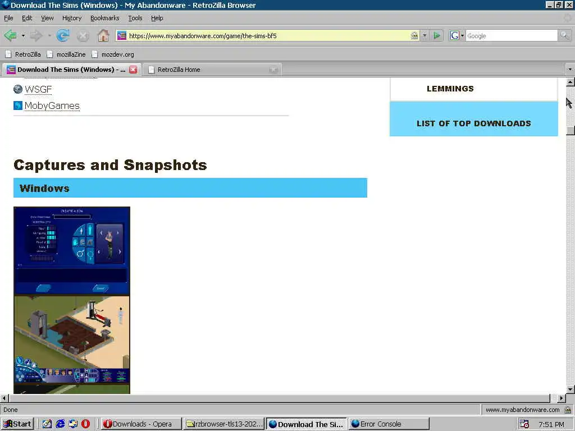Click the 7:51 PM tray clock
Screen dimensions: 575x431
coord(551,424)
